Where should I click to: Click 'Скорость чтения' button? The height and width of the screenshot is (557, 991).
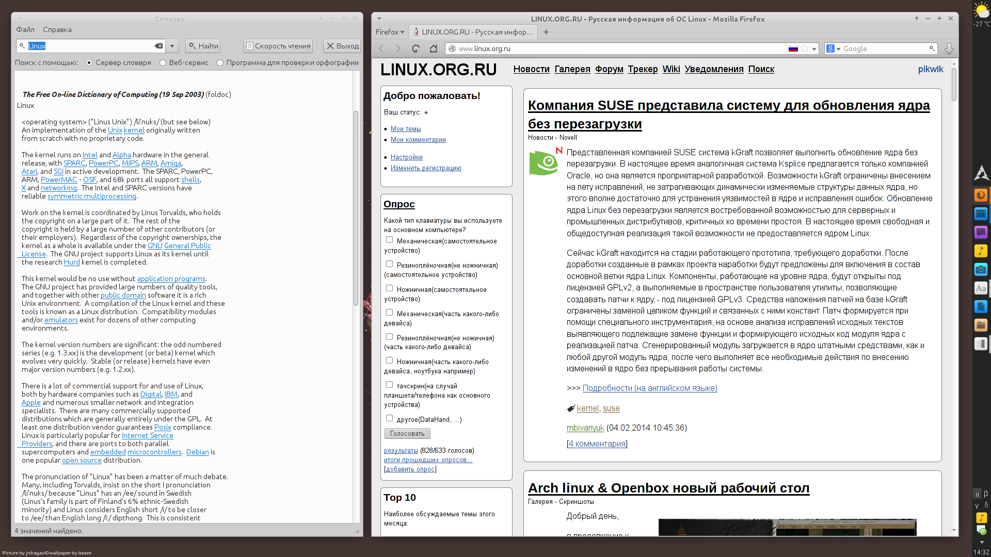[x=279, y=46]
